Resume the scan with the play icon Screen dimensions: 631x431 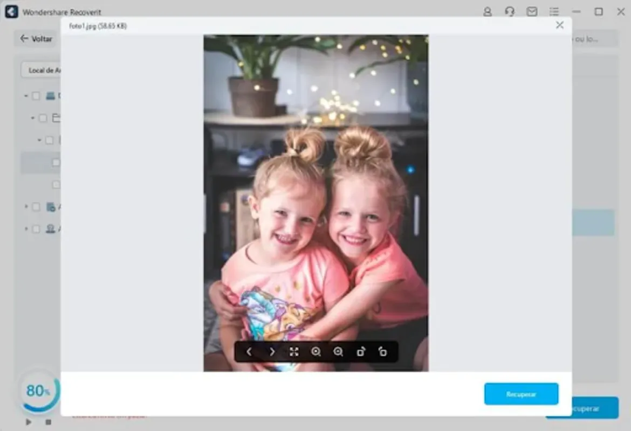[x=29, y=422]
